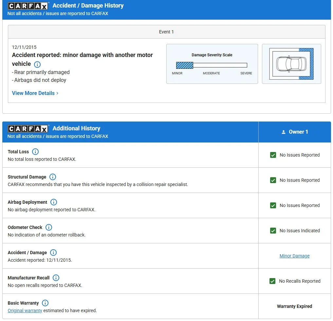Open Airbag Deployment info icon
The image size is (333, 321).
(54, 202)
